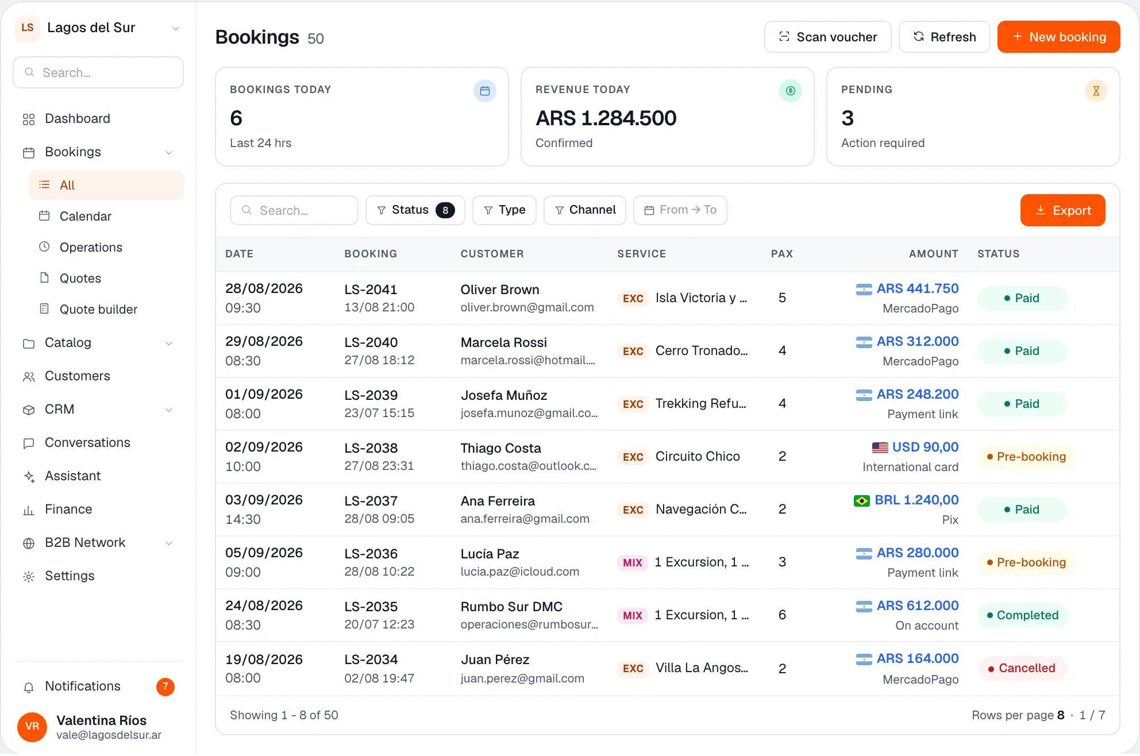Click the Dashboard grid icon in sidebar
Viewport: 1140px width, 756px height.
tap(29, 119)
